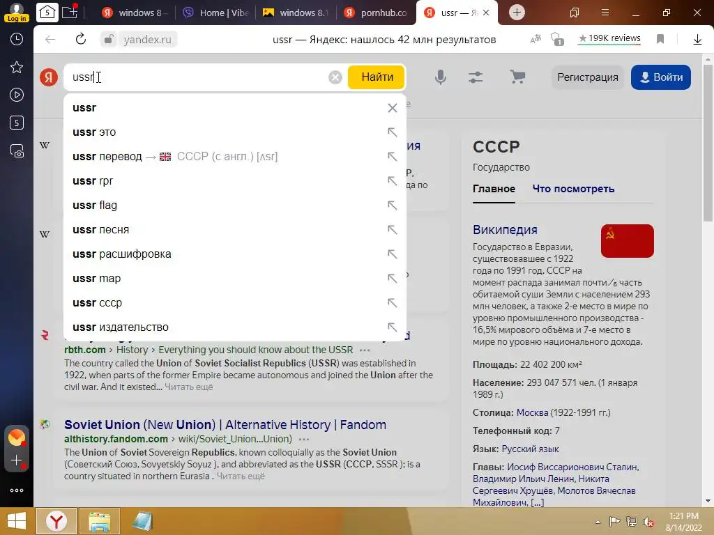
Task: Switch to the 'windows 8' Yandex tab
Action: coord(133,13)
